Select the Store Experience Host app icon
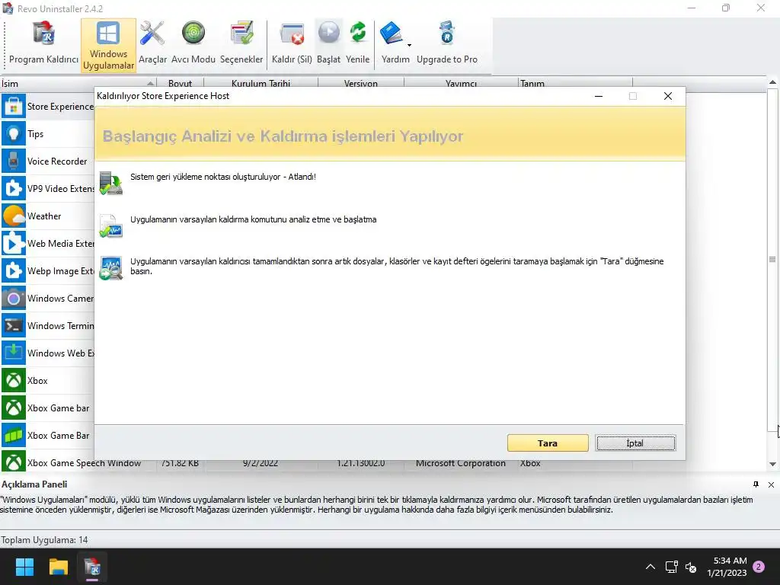The width and height of the screenshot is (780, 585). 14,107
